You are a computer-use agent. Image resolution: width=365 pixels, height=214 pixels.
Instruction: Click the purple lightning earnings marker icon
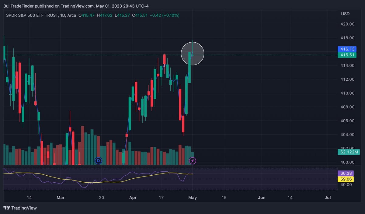pos(193,160)
